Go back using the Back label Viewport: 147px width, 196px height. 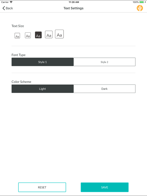[x=9, y=8]
